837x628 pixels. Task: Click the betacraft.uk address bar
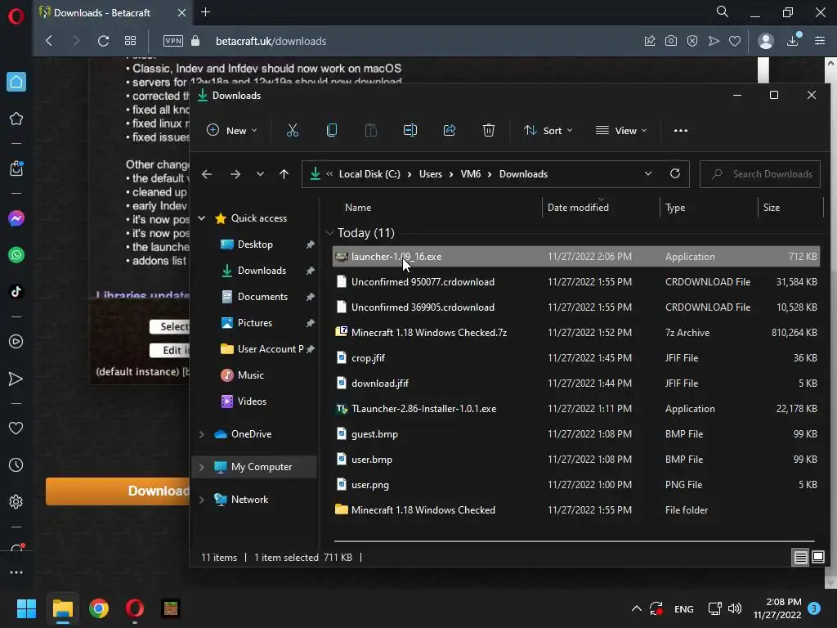tap(271, 41)
